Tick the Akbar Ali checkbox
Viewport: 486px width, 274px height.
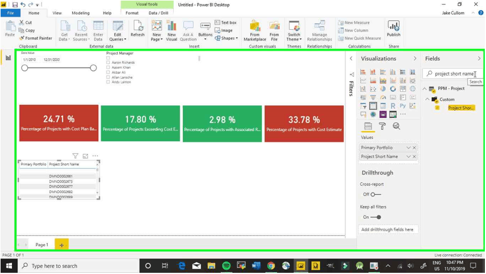[108, 72]
